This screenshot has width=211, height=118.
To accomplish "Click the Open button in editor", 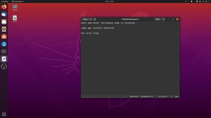I will [x=85, y=19].
